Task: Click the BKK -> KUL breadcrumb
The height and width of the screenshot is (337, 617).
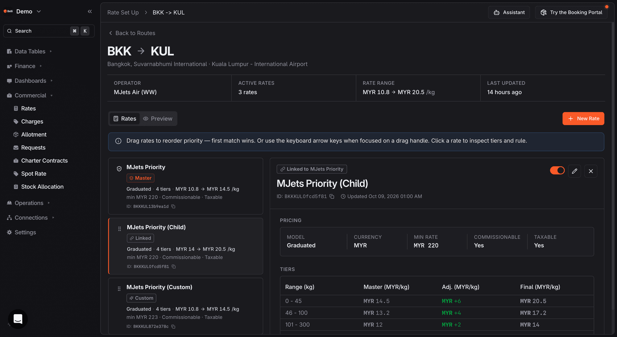Action: [x=168, y=13]
